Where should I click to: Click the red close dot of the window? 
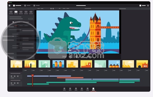9,2
